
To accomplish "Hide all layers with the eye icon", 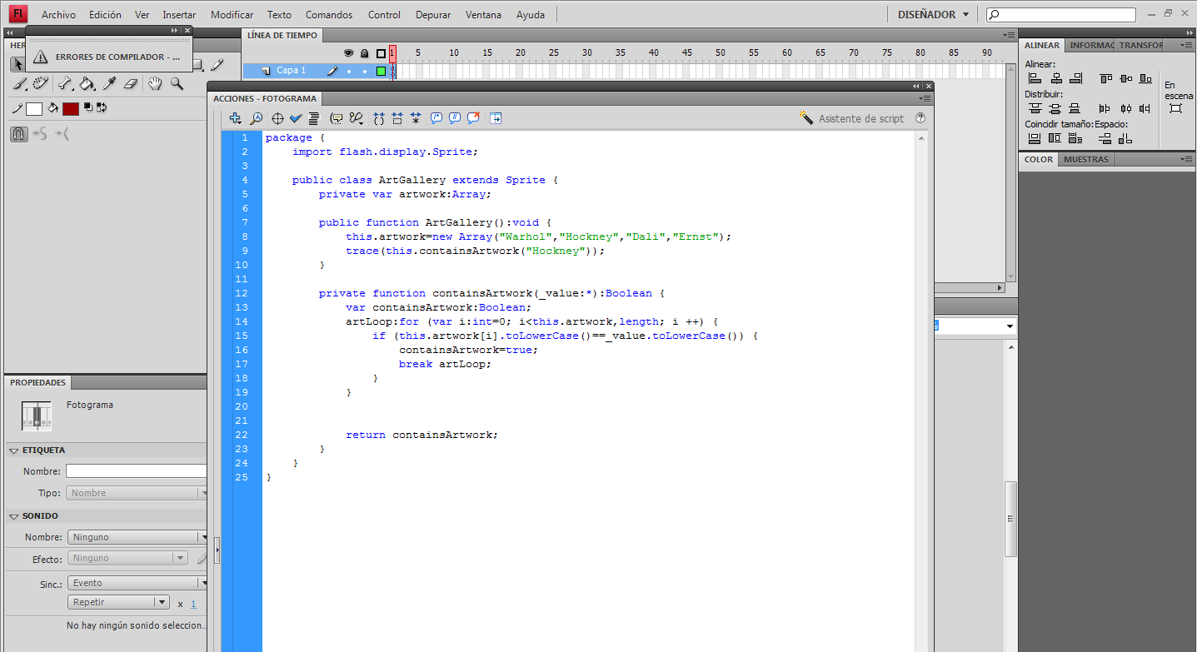I will point(349,52).
